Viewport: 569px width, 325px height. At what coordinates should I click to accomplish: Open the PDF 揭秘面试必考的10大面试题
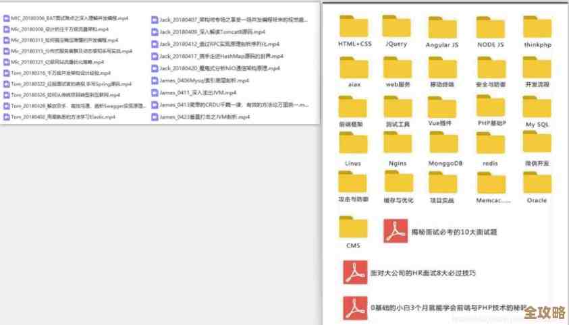click(440, 231)
